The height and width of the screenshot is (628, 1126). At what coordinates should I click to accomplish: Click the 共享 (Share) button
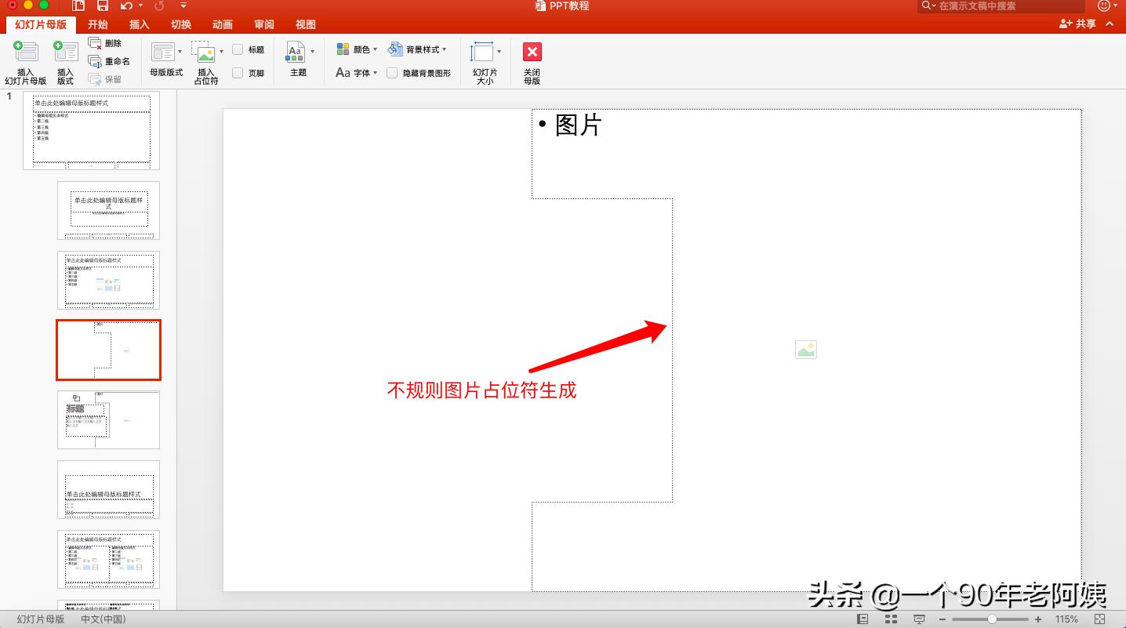point(1078,24)
